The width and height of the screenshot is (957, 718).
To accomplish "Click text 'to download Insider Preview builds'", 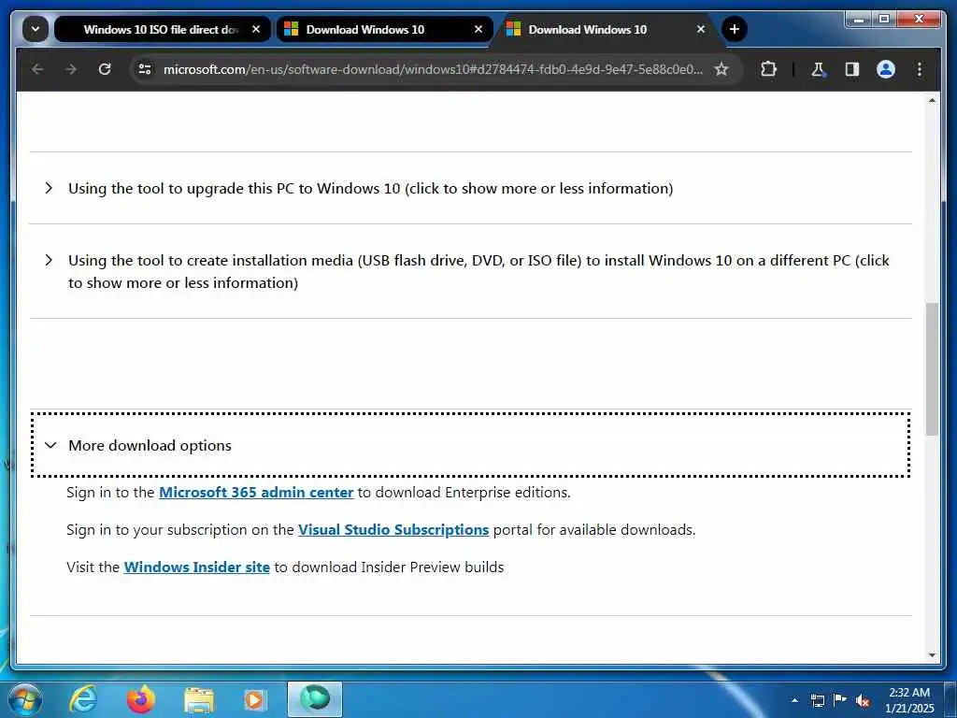I will (x=389, y=567).
